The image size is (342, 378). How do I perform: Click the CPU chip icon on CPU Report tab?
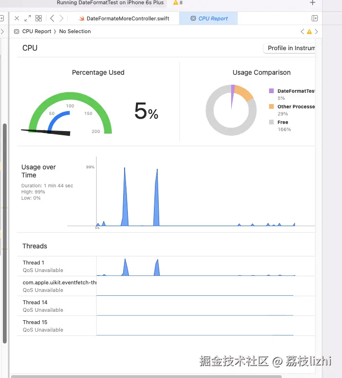(193, 18)
